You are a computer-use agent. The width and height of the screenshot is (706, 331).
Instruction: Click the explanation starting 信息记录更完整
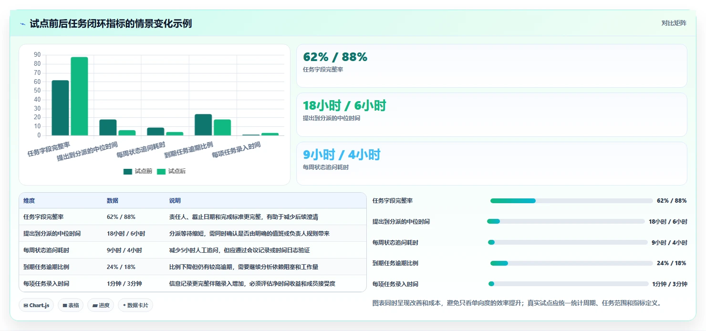coord(252,284)
